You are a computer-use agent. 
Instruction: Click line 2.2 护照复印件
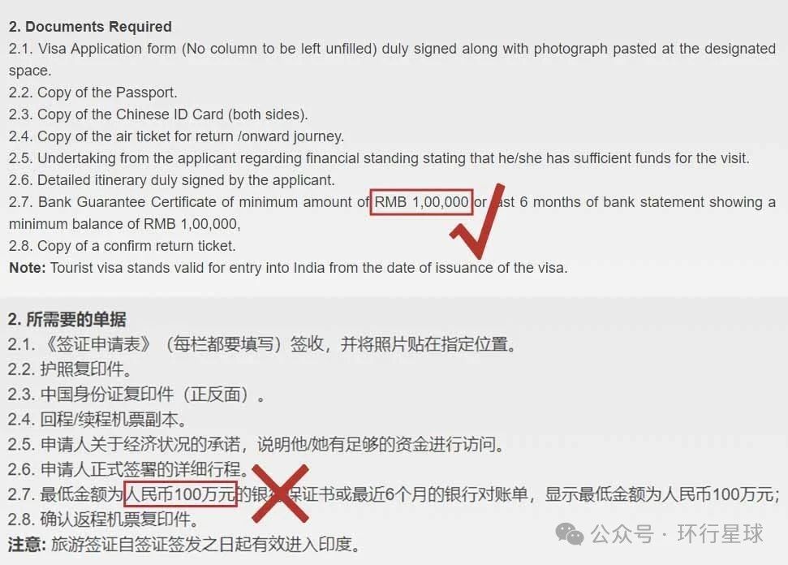[x=70, y=369]
